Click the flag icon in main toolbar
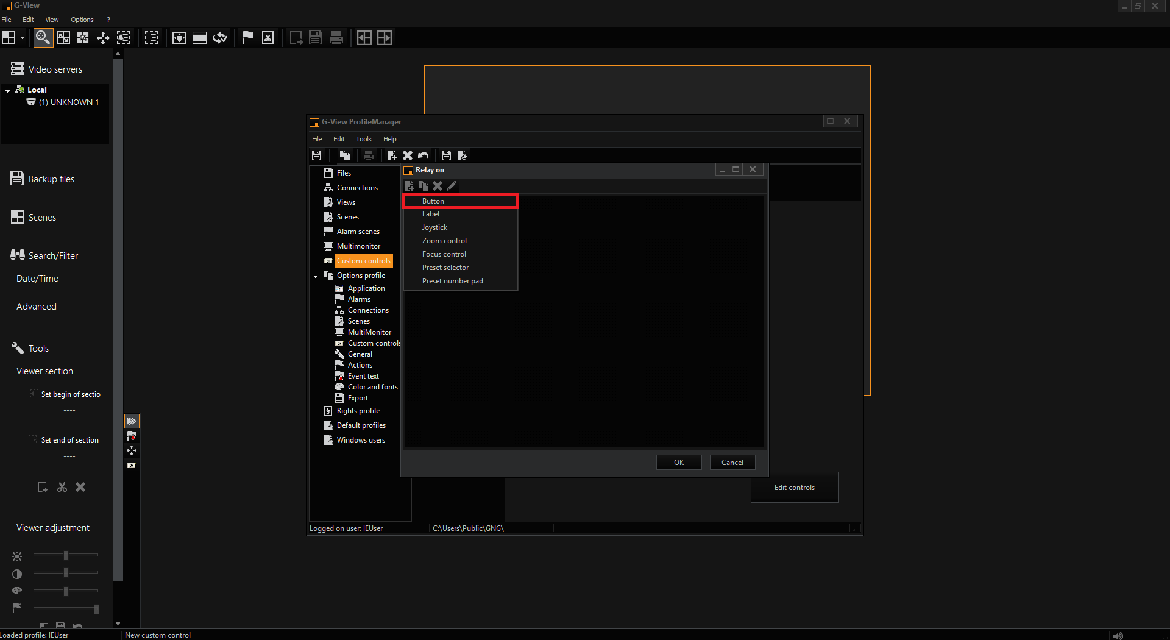The width and height of the screenshot is (1170, 640). tap(247, 38)
